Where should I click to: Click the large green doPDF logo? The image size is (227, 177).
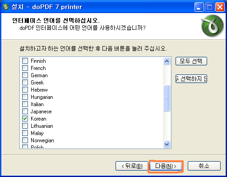213,26
